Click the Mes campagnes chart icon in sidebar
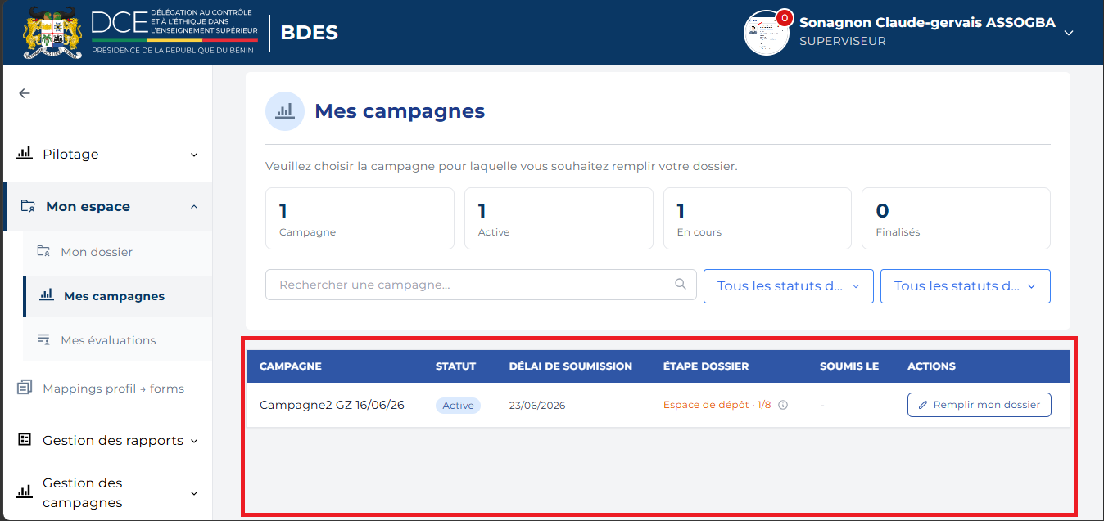1104x521 pixels. pos(47,295)
